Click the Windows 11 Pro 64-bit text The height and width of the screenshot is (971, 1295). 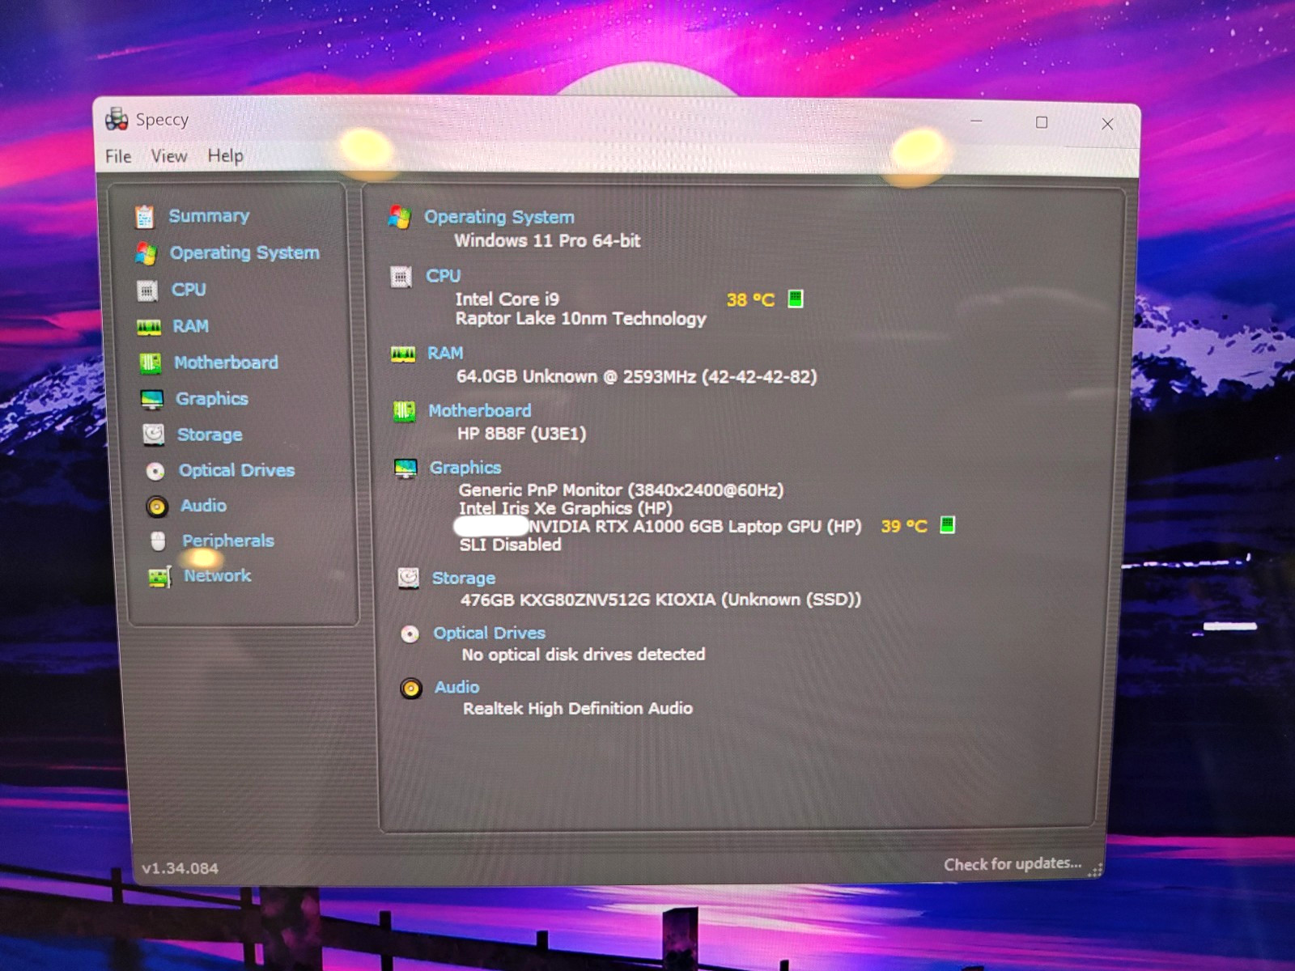(x=547, y=240)
